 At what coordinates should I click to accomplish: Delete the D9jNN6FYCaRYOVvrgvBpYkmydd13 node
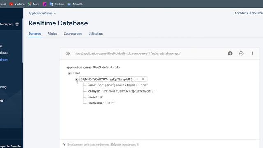coord(143,79)
